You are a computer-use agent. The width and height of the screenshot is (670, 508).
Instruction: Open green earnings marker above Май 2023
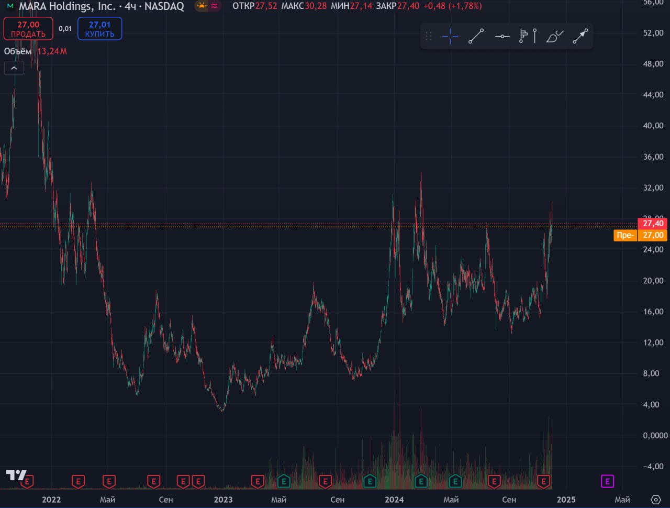tap(283, 481)
